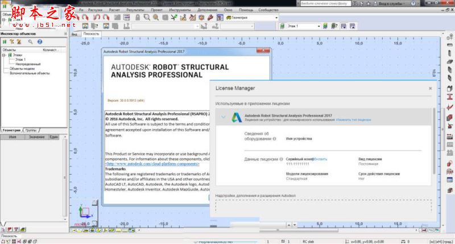Click the title bar help question icon
The image size is (455, 244).
point(413,3)
